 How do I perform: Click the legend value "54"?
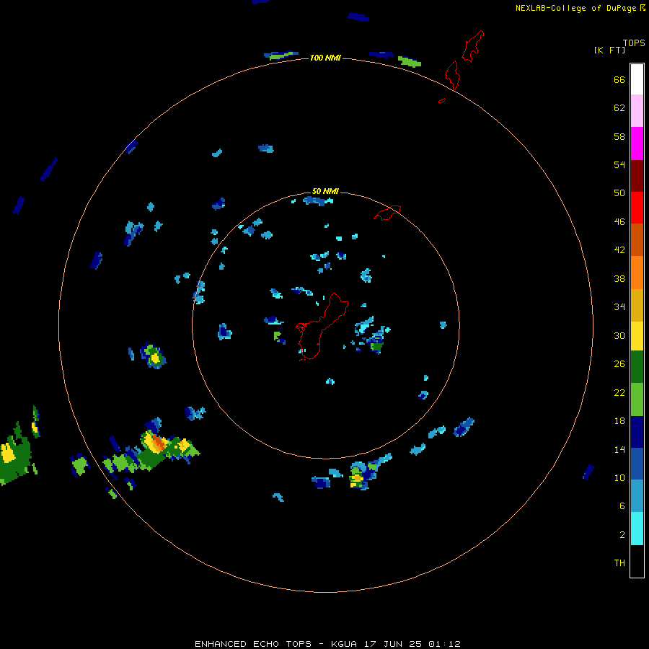click(x=619, y=164)
